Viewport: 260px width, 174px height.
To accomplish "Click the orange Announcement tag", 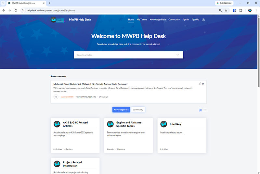I will 67,97.
